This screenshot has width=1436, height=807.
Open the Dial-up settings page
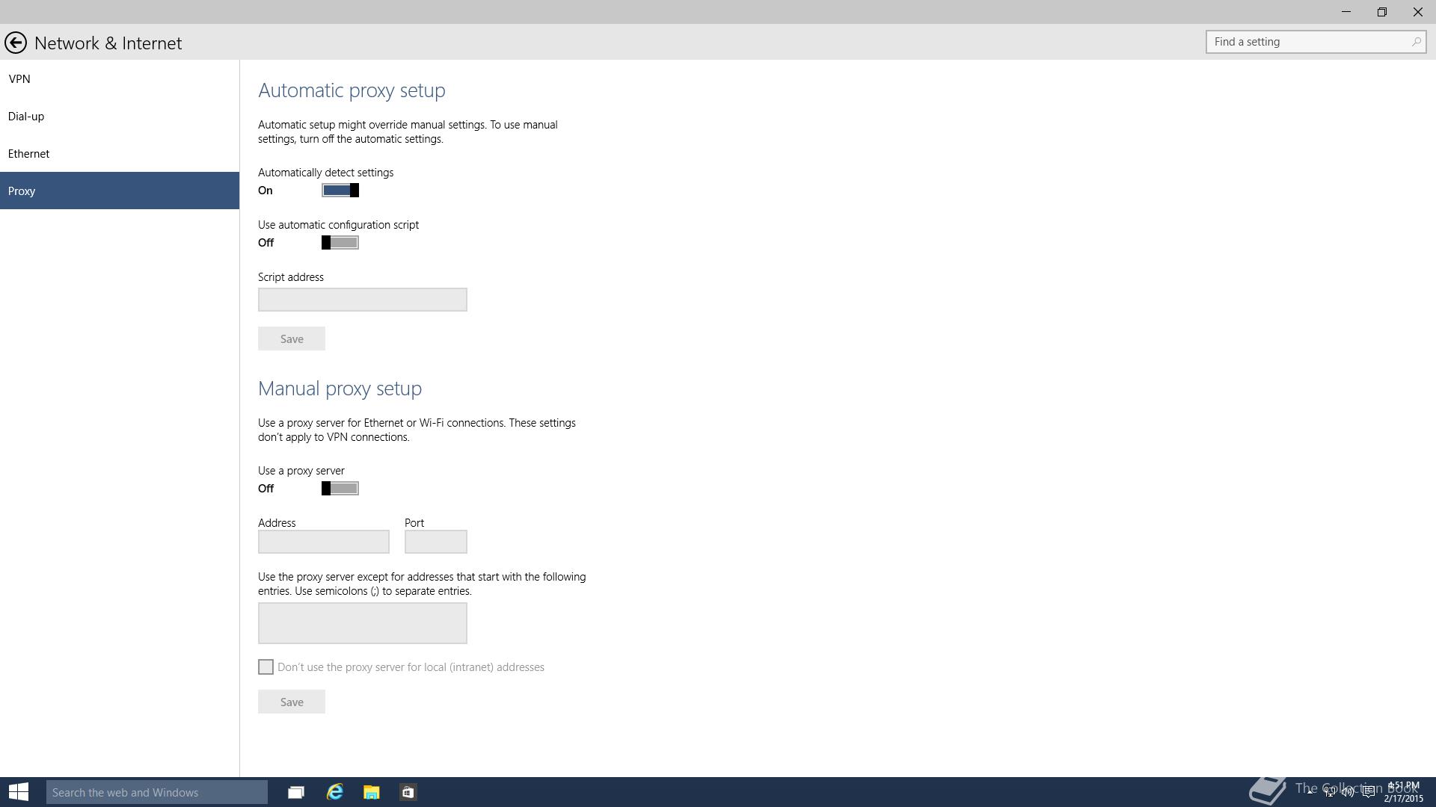click(x=26, y=117)
